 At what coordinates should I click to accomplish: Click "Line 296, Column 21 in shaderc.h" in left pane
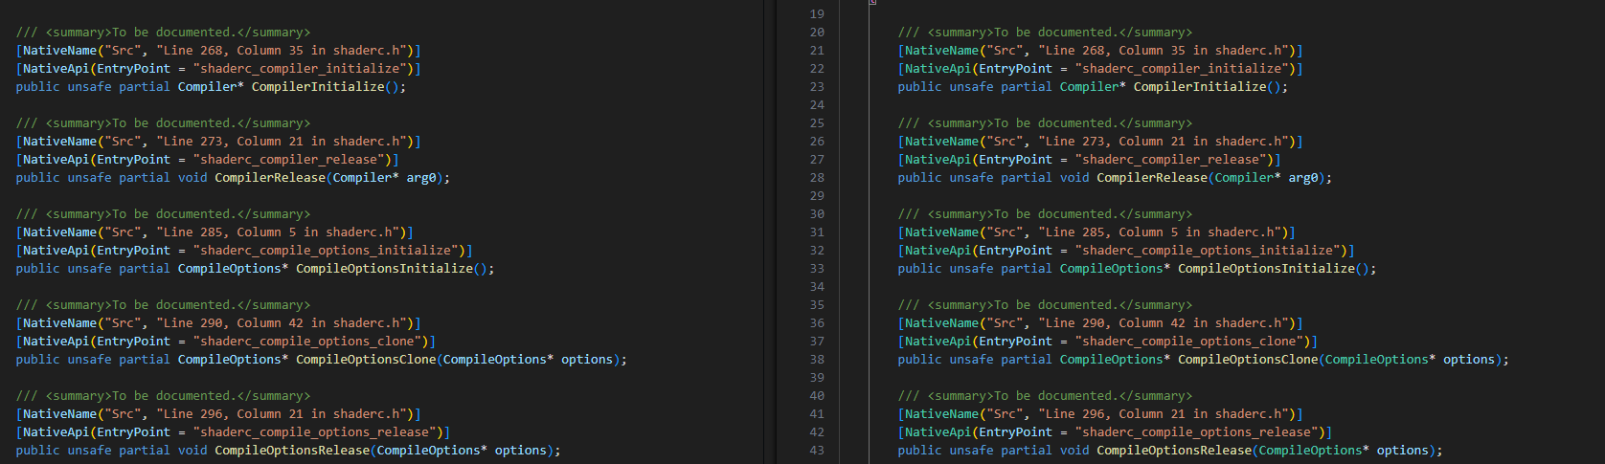click(x=282, y=414)
